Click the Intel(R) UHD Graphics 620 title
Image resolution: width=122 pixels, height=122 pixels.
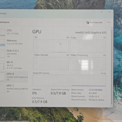91,33
